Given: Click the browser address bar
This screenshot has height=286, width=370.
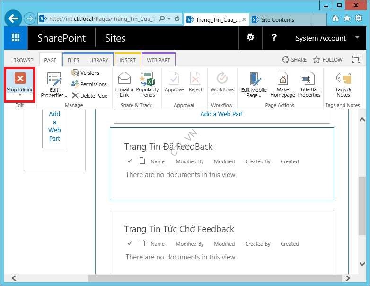Looking at the screenshot, I should point(102,19).
